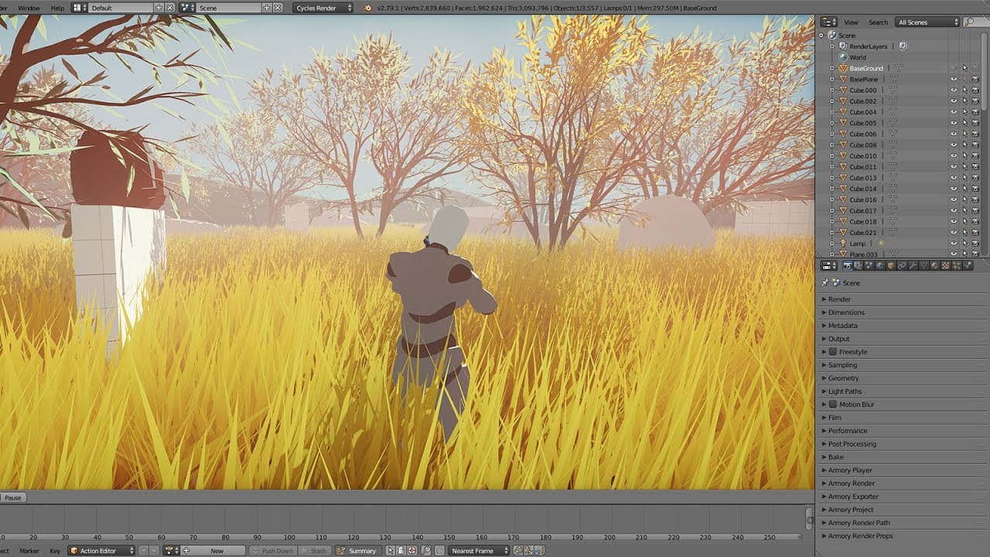Screen dimensions: 990x557
Task: Click the magnifier filter icon in action editor
Action: pyautogui.click(x=426, y=551)
